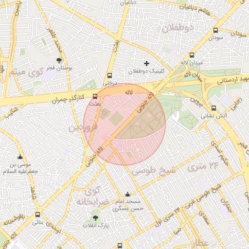Open the بوستان فجر park tree icon
The width and height of the screenshot is (249, 249).
point(59,61)
